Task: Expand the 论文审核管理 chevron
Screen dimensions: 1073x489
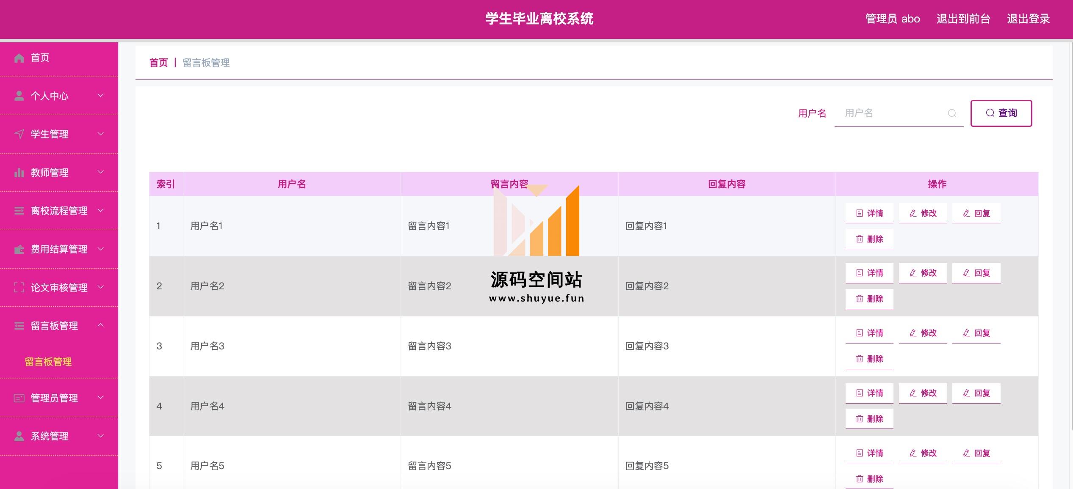Action: pyautogui.click(x=101, y=287)
